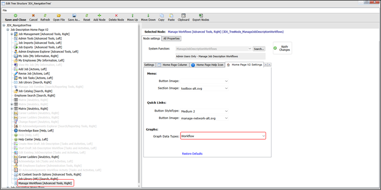Image resolution: width=381 pixels, height=190 pixels.
Task: Select the black Career Ladders [Analytics, Right] node
Action: 39,157
